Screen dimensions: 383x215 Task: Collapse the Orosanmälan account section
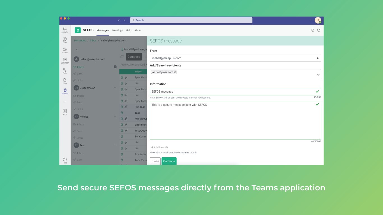(115, 88)
